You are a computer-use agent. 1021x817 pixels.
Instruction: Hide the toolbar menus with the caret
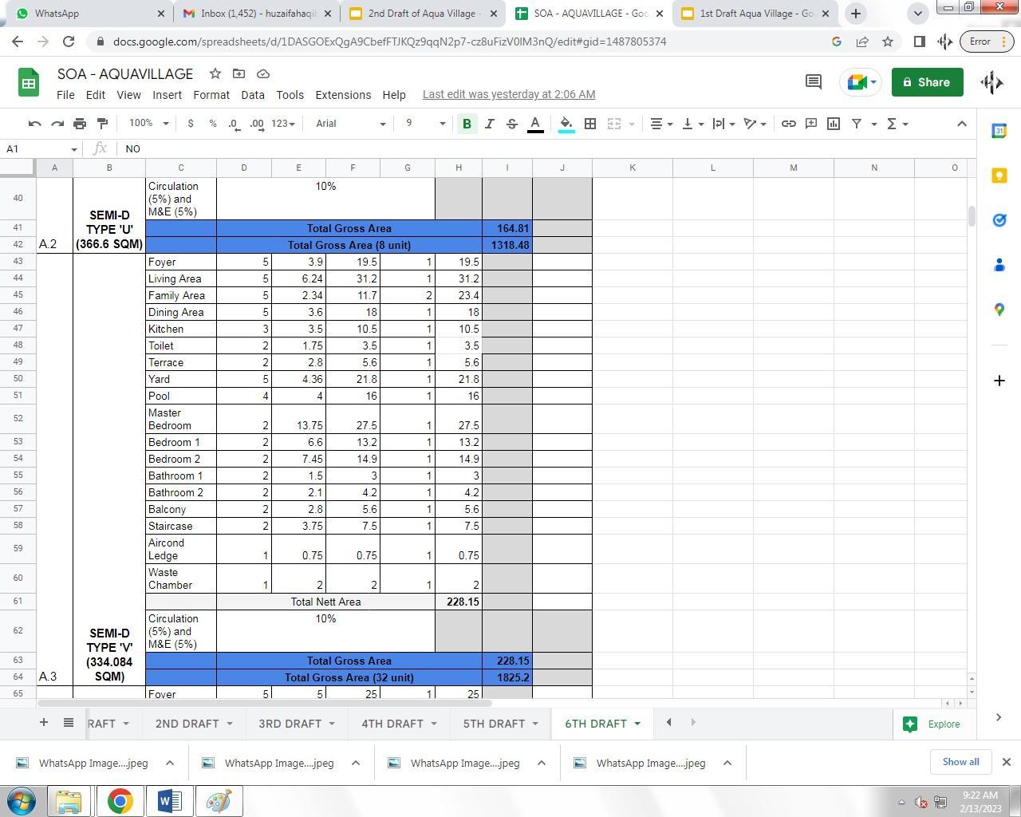(x=961, y=124)
